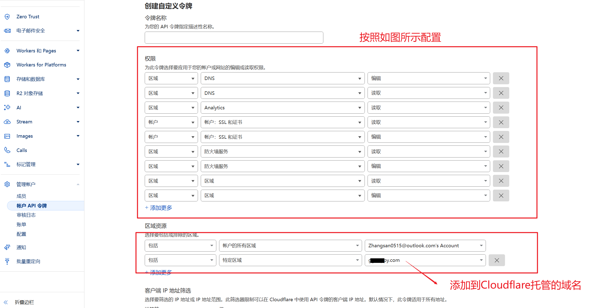The image size is (608, 308).
Task: Open 审核日志 in the sidebar
Action: point(26,215)
